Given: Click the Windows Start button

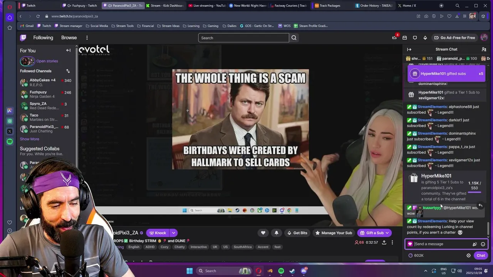Looking at the screenshot, I should click(x=189, y=271).
